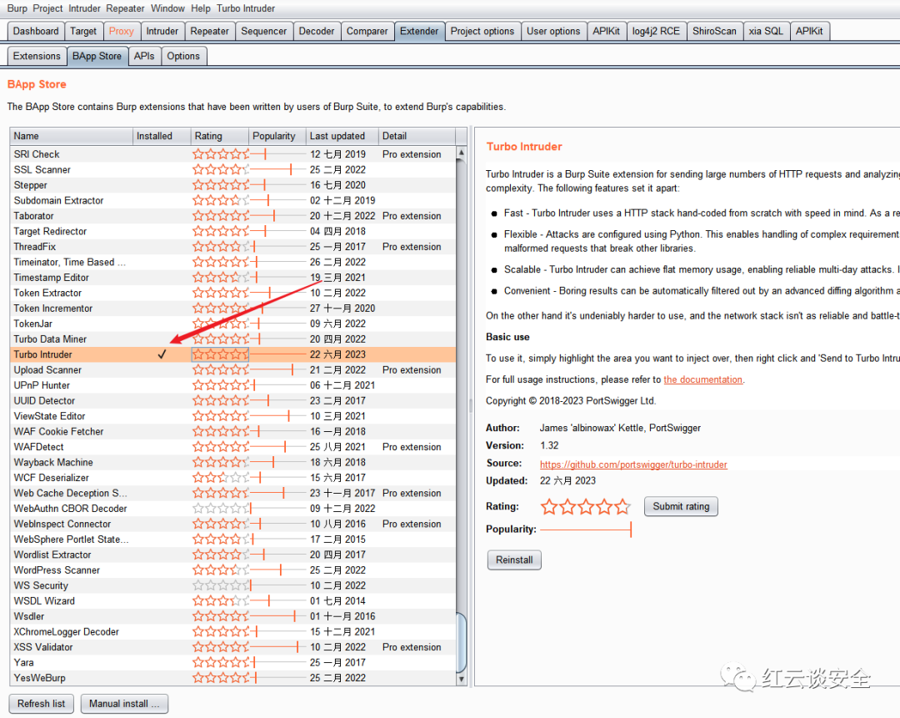Select the ViewState Editor row

233,416
